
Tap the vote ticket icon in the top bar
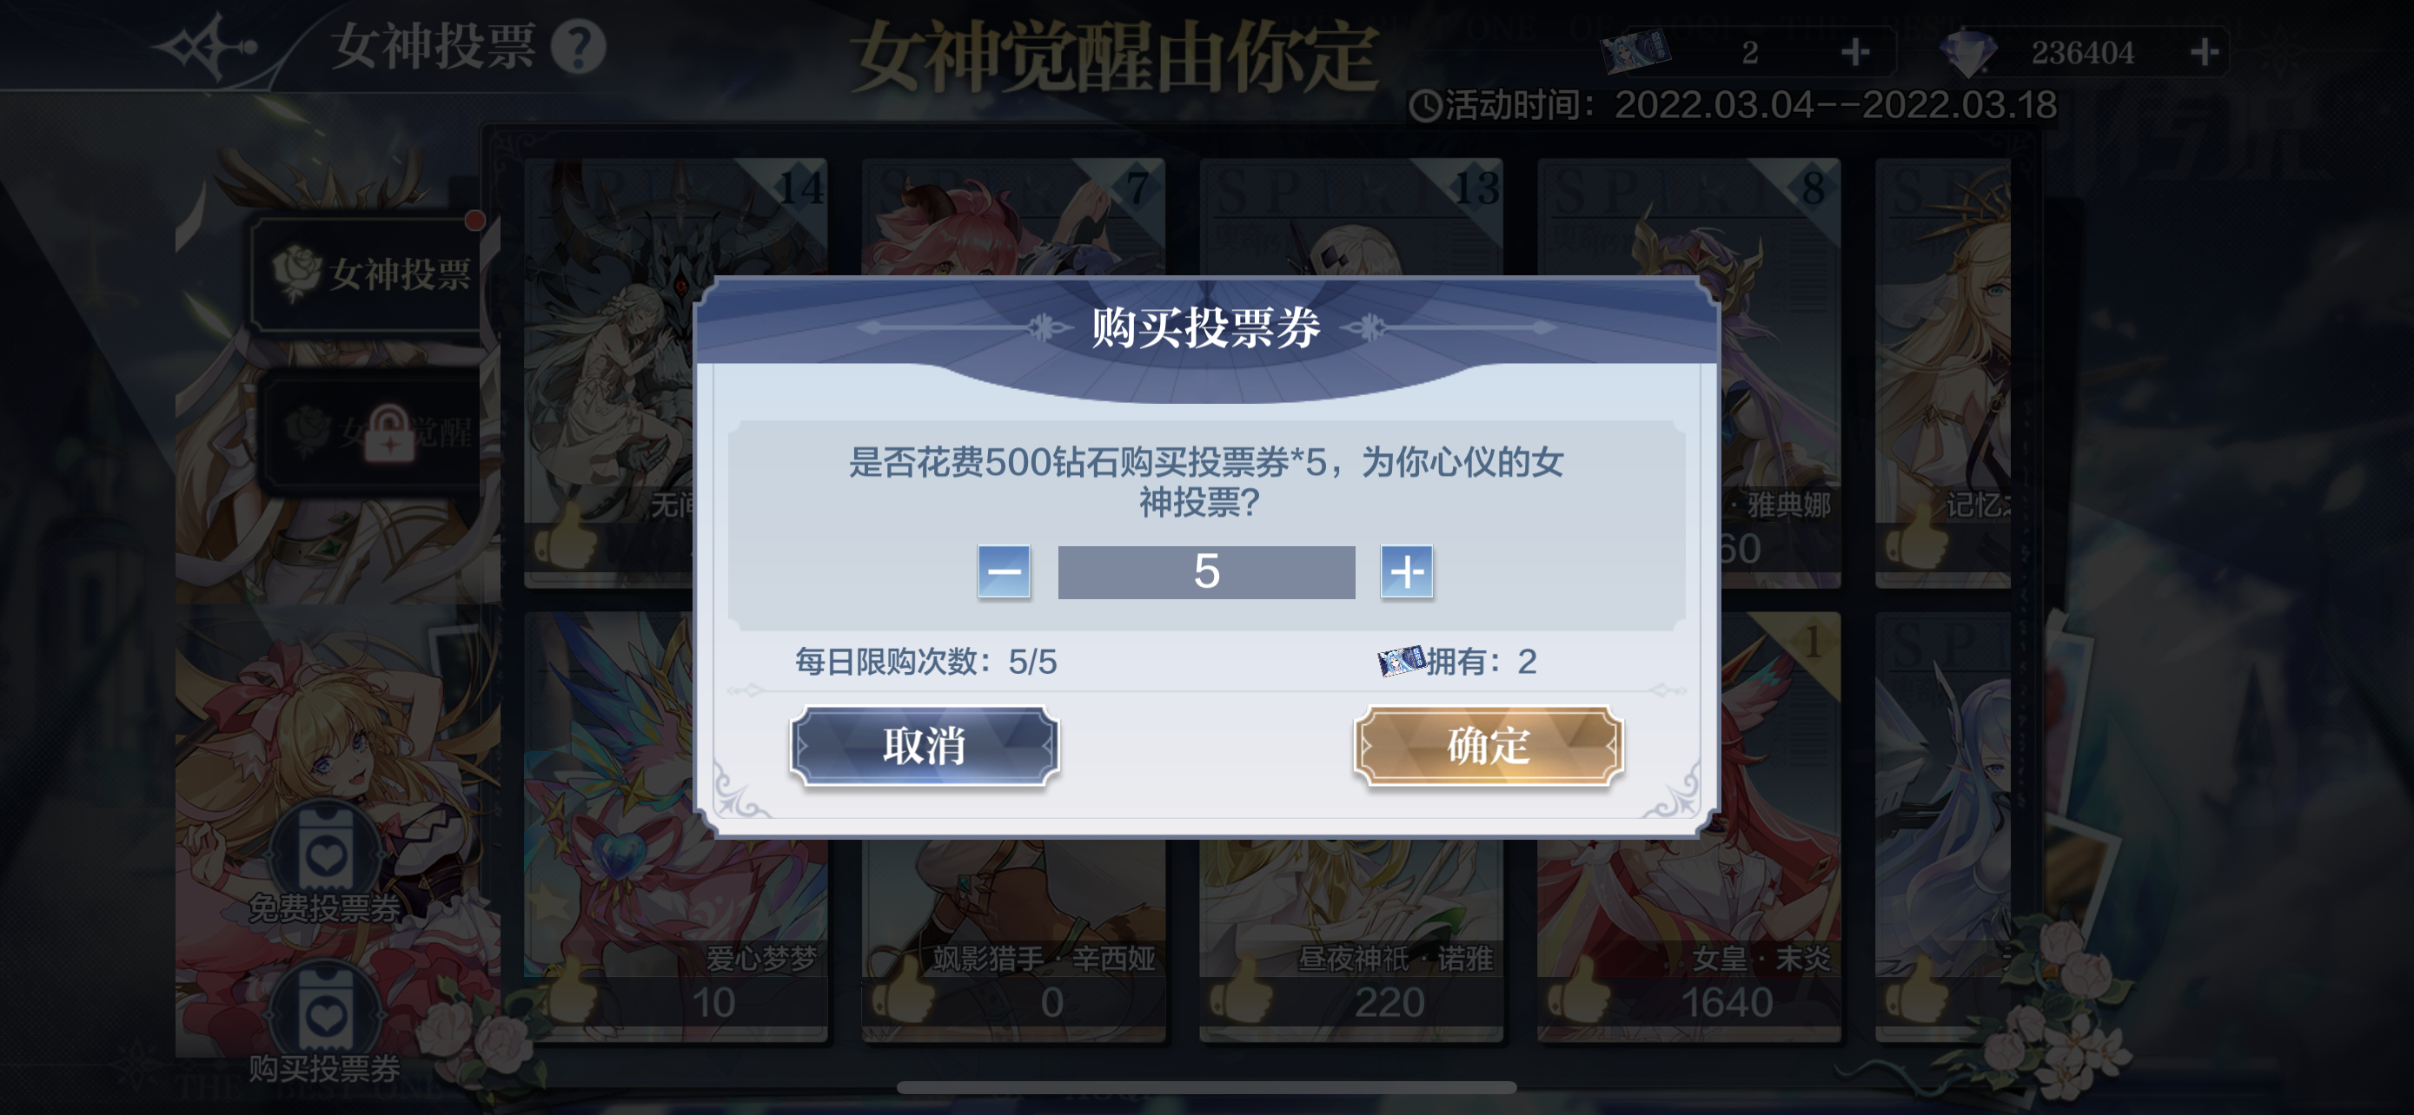pos(1636,52)
